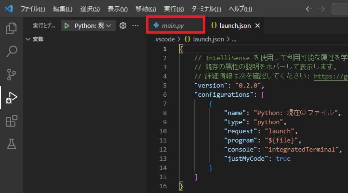Close the launch.json tab
Screen dimensions: 348x193
coord(257,26)
